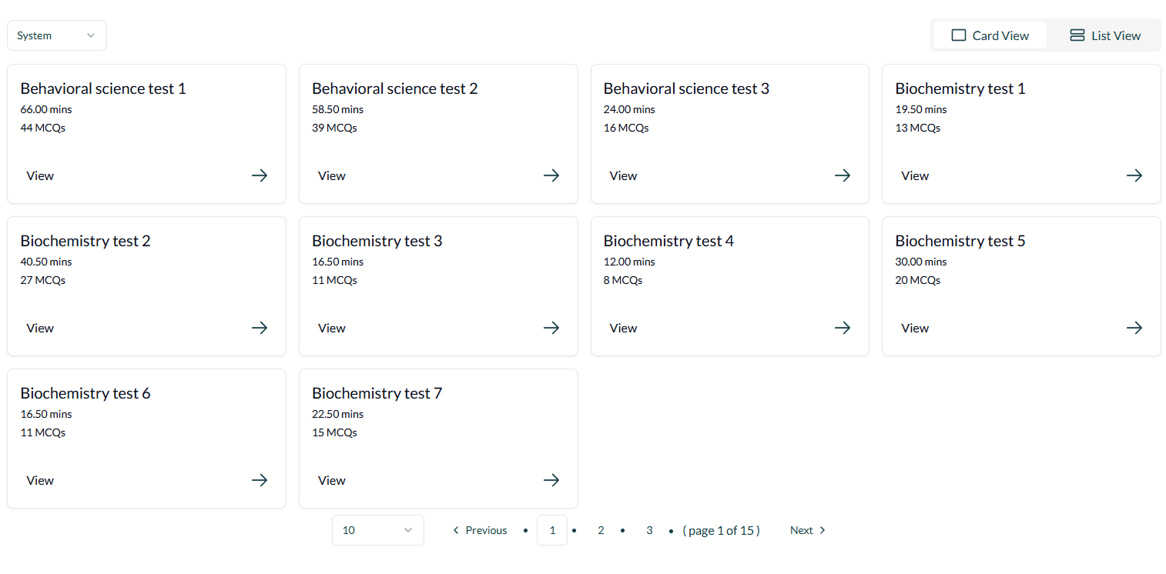Click arrow icon on Biochemistry test 7
1166x574 pixels.
(x=551, y=480)
